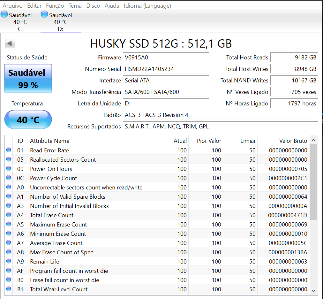Select the Total Wear Level Count attribute name

click(59, 289)
